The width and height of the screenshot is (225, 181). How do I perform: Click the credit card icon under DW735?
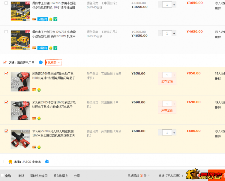pyautogui.click(x=34, y=48)
